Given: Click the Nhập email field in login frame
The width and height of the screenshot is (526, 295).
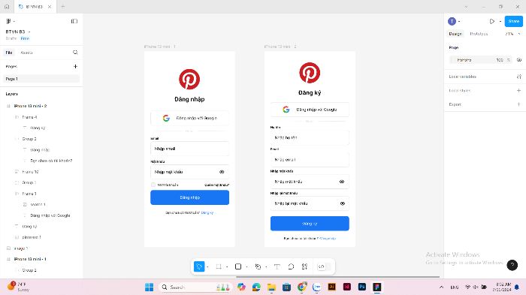Looking at the screenshot, I should pos(189,149).
